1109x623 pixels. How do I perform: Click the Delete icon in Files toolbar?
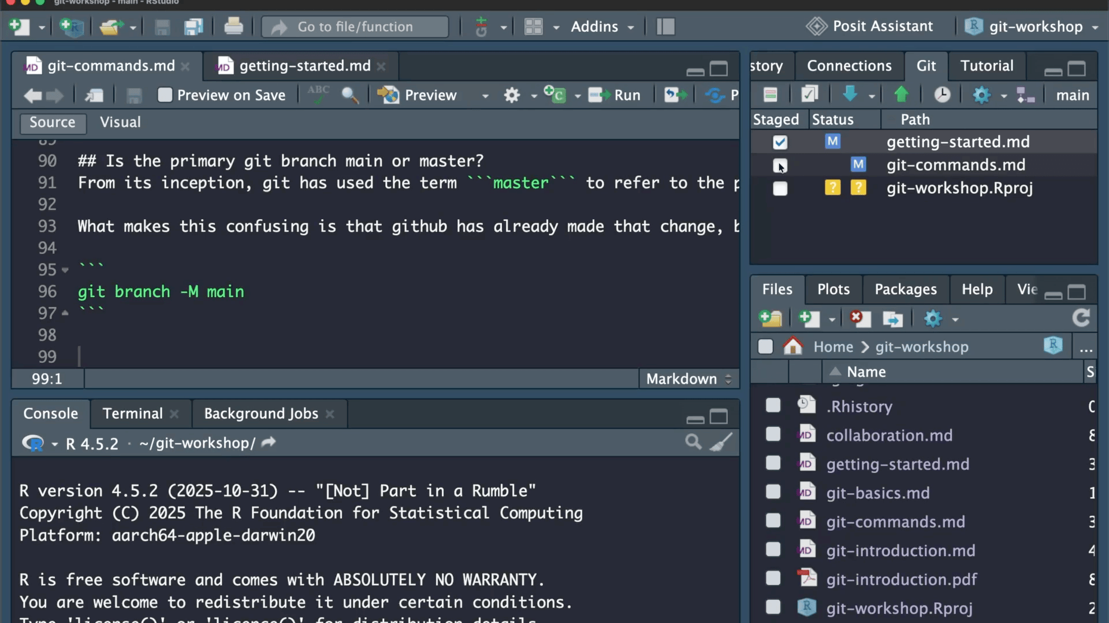point(860,318)
